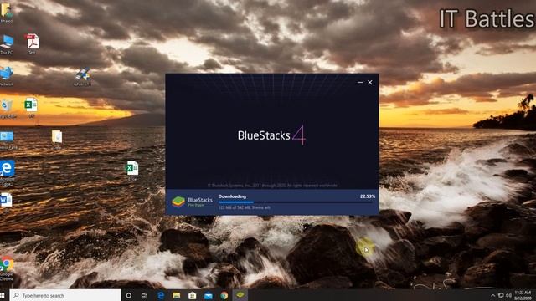This screenshot has width=536, height=301.
Task: Open the PDF file icon on desktop
Action: [x=33, y=43]
